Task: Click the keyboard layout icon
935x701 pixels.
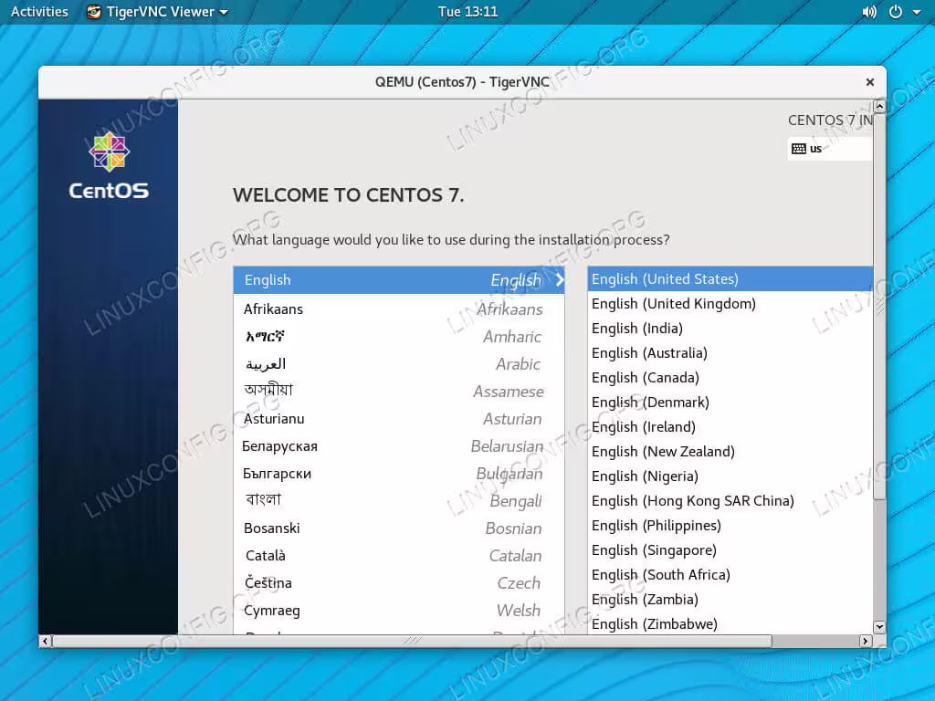Action: coord(798,149)
